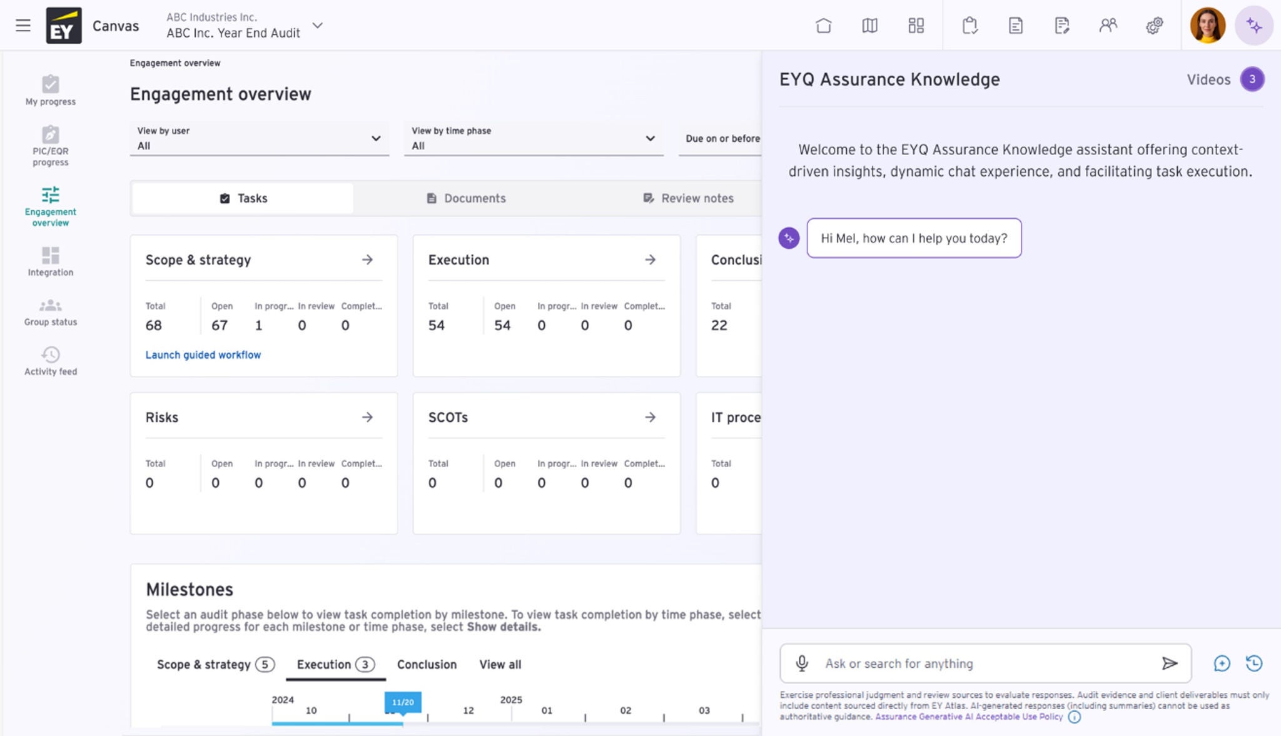Expand the engagement selector chevron
The width and height of the screenshot is (1281, 736).
[x=318, y=26]
